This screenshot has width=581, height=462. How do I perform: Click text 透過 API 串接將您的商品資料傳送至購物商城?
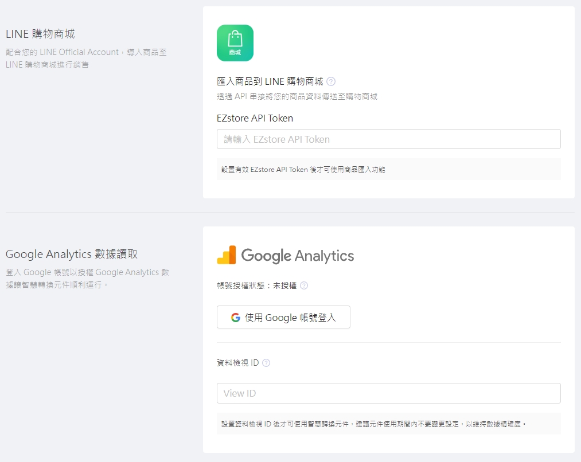[x=297, y=96]
